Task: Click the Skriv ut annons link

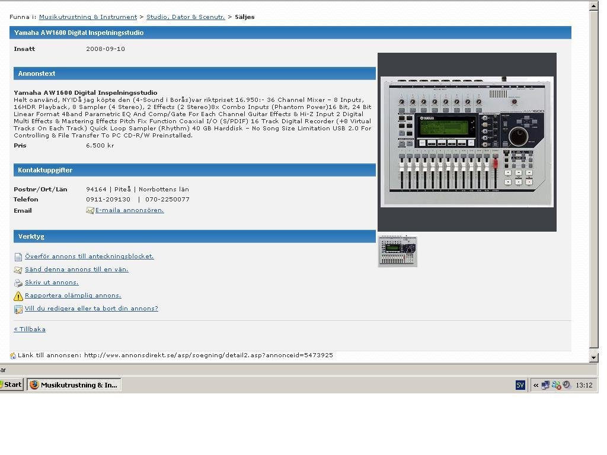Action: (52, 283)
